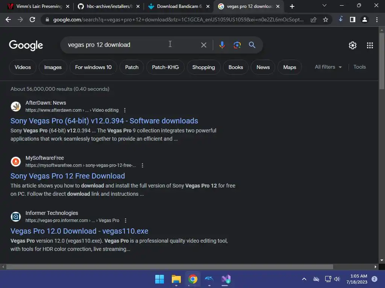Click AfterDawn site favicon
385x288 pixels.
tap(16, 106)
